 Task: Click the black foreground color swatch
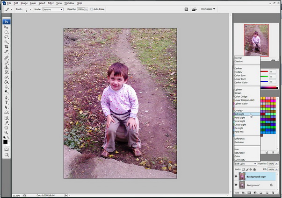click(x=5, y=142)
